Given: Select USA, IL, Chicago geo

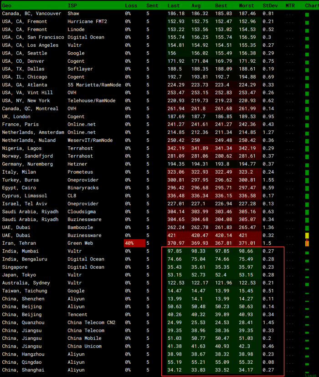Looking at the screenshot, I should pyautogui.click(x=25, y=77).
